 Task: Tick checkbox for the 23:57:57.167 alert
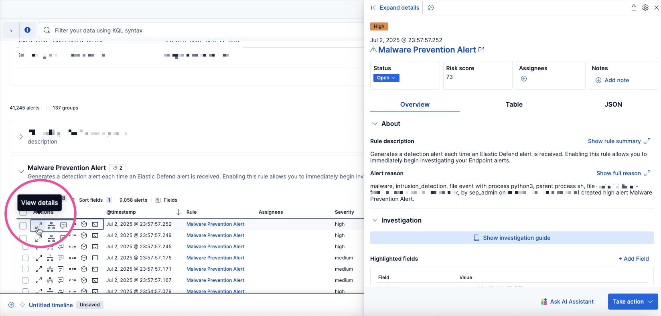(25, 280)
